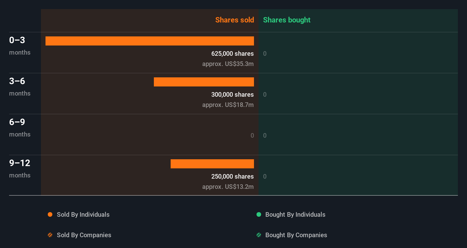Click the bought 0 in the 0–3 months row
The height and width of the screenshot is (248, 467).
point(265,53)
